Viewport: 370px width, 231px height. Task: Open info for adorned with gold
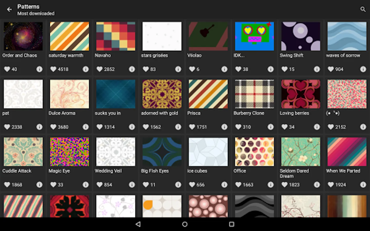point(178,127)
